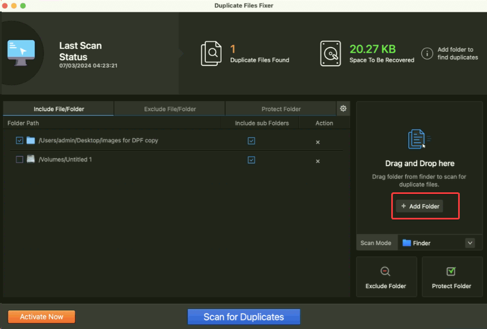
Task: Switch to the Include File/Folder tab
Action: point(59,109)
